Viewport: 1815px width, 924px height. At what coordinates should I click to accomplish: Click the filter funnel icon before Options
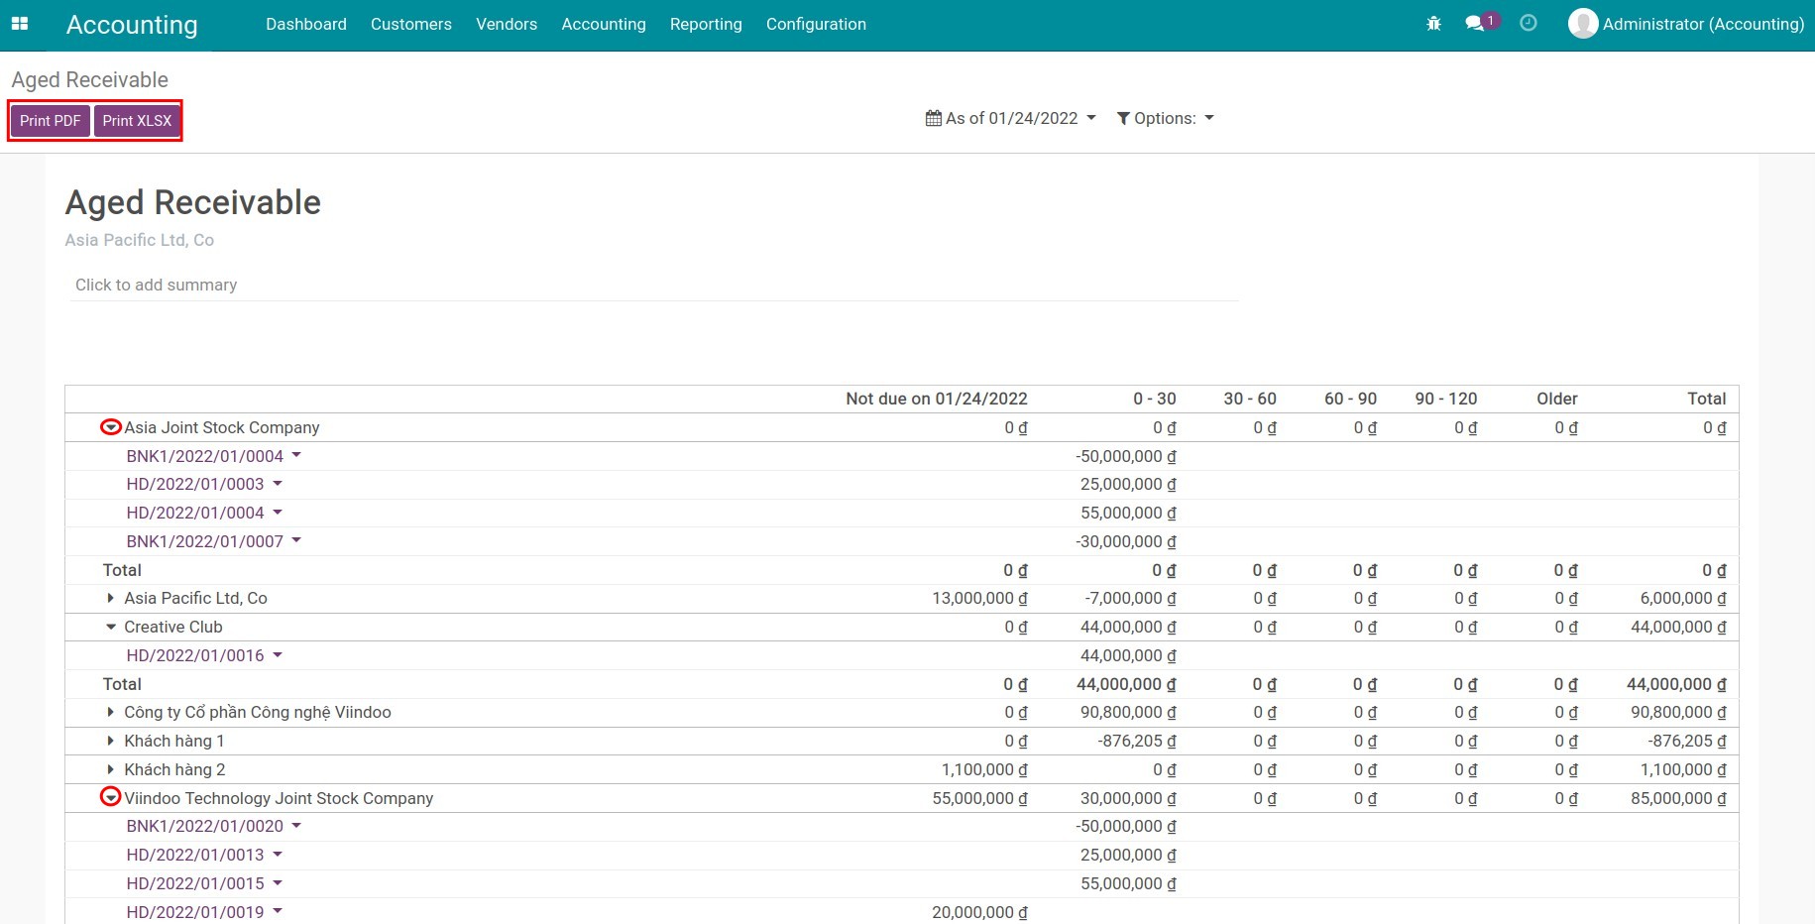(1123, 117)
